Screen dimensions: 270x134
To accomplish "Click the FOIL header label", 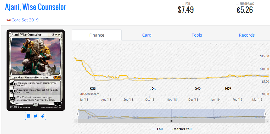I will click(188, 4).
